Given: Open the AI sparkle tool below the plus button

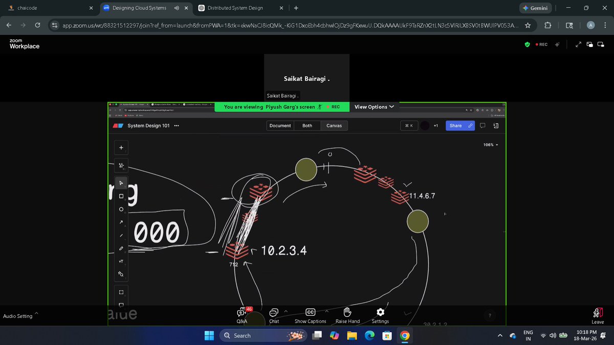Looking at the screenshot, I should pyautogui.click(x=121, y=166).
